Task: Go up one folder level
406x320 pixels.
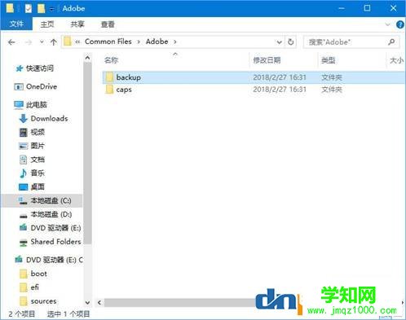Action: (54, 42)
